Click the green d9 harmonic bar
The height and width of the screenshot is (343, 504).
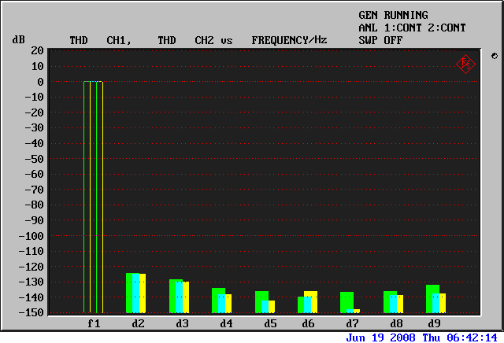click(x=429, y=299)
